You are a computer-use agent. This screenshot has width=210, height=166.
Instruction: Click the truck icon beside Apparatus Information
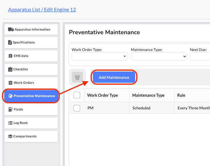click(x=11, y=29)
